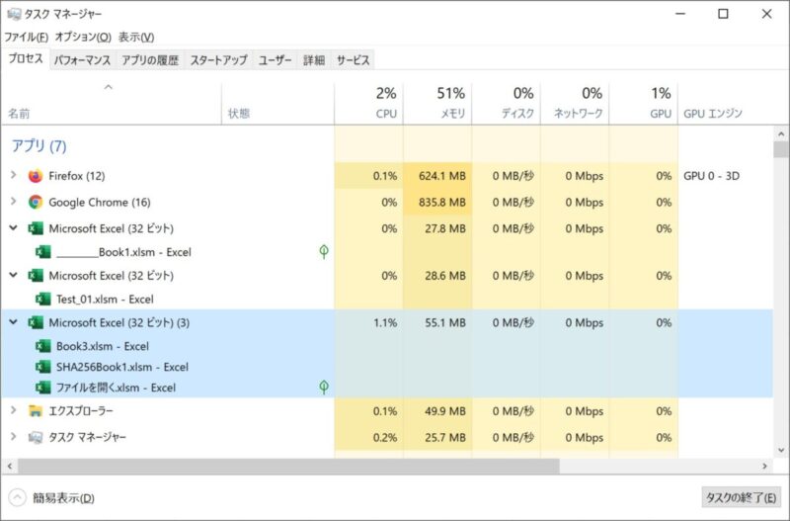Click the アプリ (7) group heading
This screenshot has width=790, height=521.
[x=39, y=145]
